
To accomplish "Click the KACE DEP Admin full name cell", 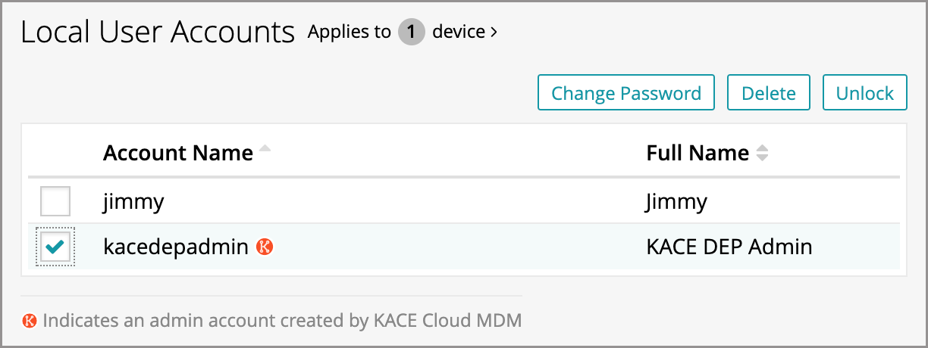I will [x=729, y=247].
